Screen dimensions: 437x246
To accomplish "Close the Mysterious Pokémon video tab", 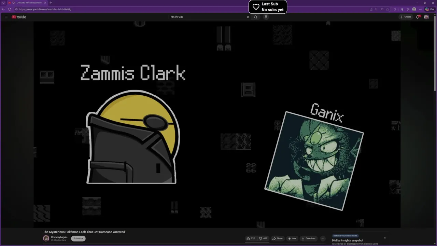I will pyautogui.click(x=45, y=3).
